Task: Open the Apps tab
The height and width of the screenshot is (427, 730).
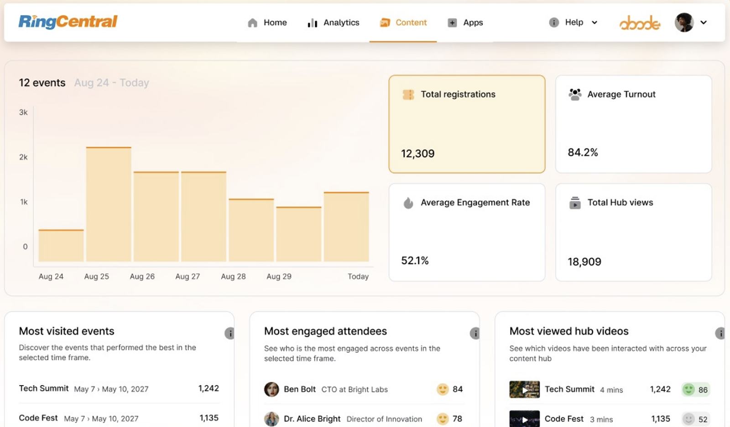Action: pos(465,22)
